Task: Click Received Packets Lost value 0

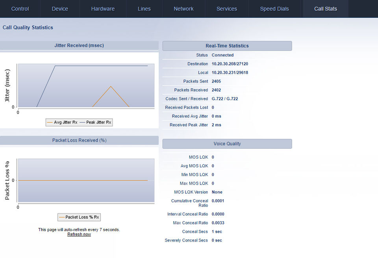Action: (213, 107)
